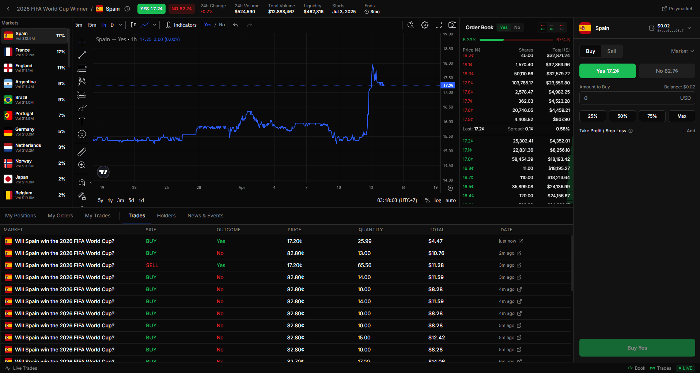Click the chart screenshot camera icon
The image size is (700, 373).
pyautogui.click(x=452, y=25)
